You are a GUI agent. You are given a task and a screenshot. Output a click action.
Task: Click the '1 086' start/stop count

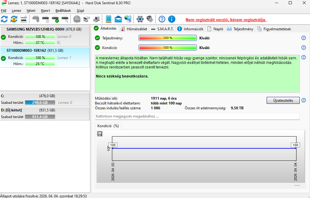pyautogui.click(x=155, y=108)
